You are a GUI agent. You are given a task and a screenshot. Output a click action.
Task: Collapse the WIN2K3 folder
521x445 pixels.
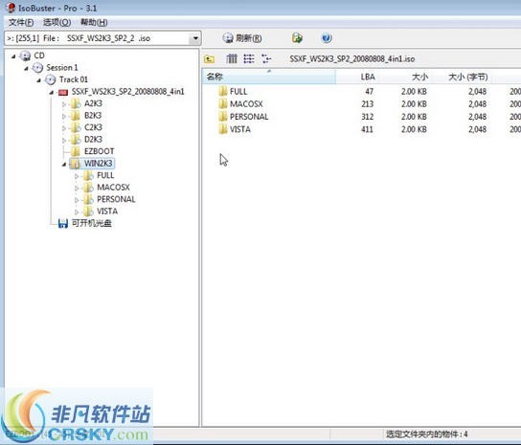pos(64,164)
